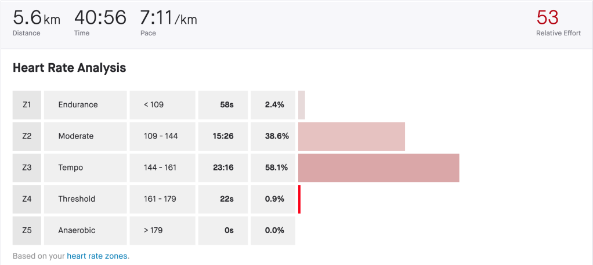Click the Z3 zone label cell
This screenshot has width=593, height=265.
coord(27,168)
